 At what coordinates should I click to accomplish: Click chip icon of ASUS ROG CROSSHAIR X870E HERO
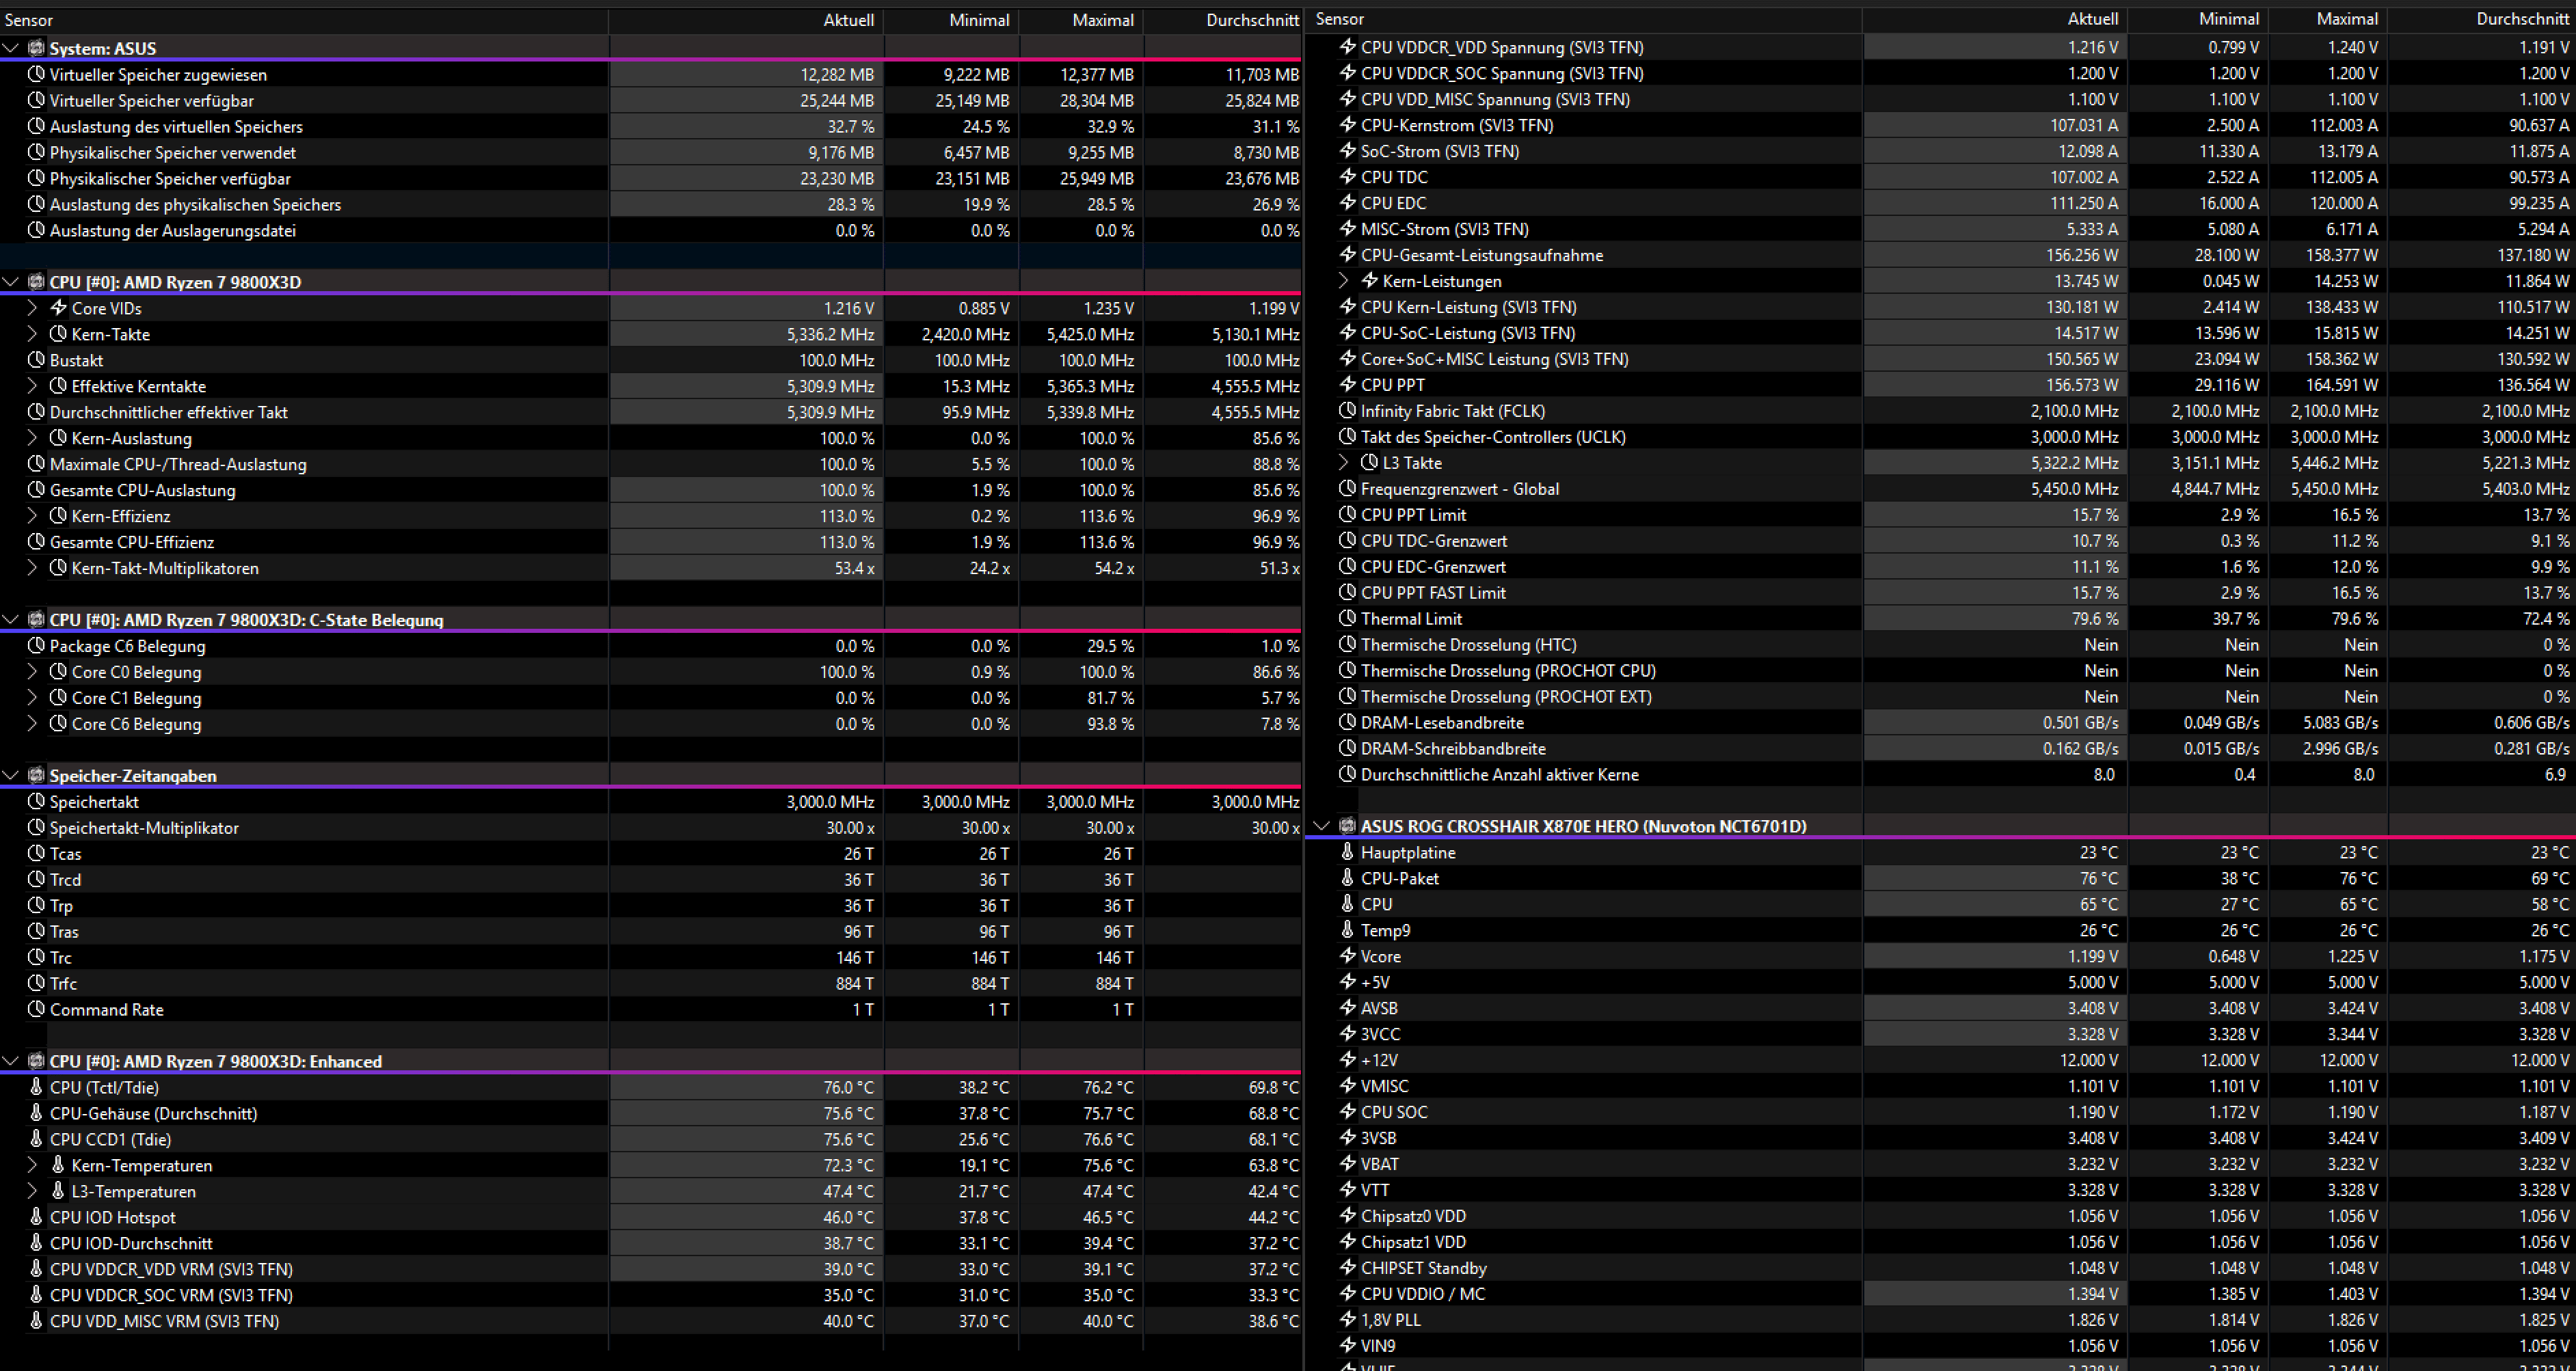[1347, 826]
